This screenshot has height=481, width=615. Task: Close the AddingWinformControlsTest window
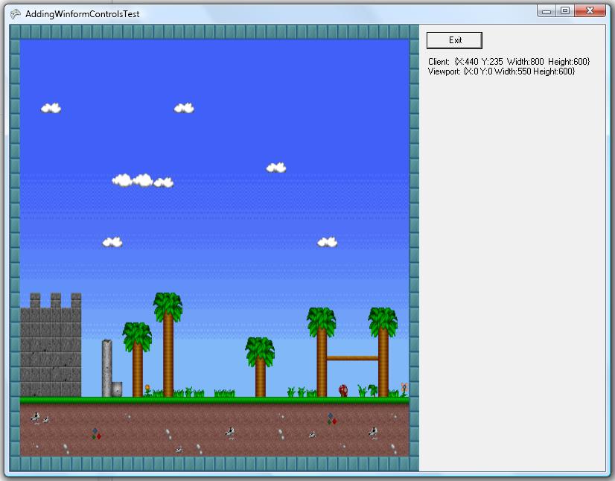coord(590,11)
